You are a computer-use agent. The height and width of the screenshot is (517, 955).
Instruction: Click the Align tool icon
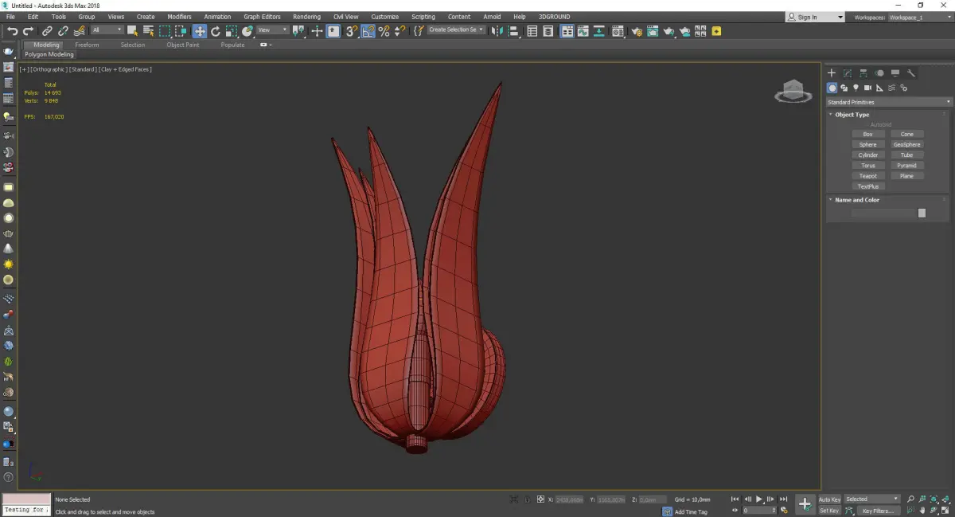point(513,31)
